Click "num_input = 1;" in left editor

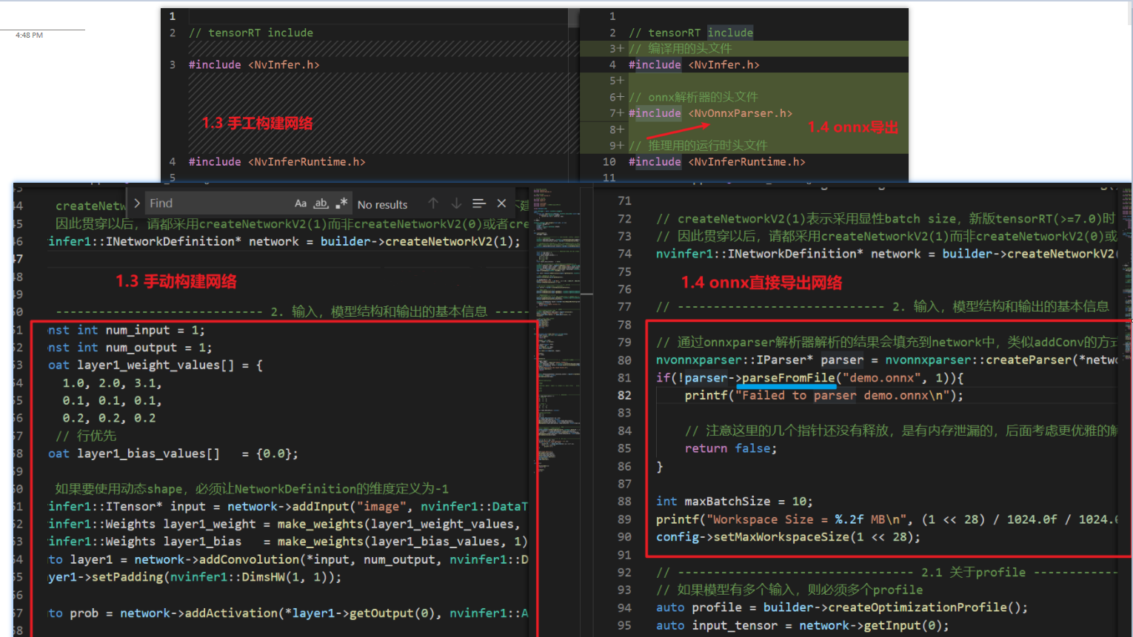pyautogui.click(x=155, y=331)
